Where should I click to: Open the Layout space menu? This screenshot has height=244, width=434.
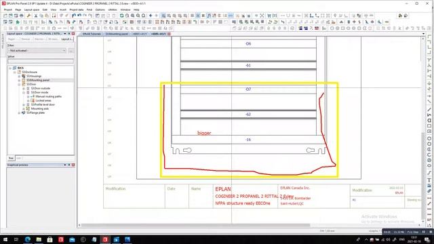(x=32, y=9)
